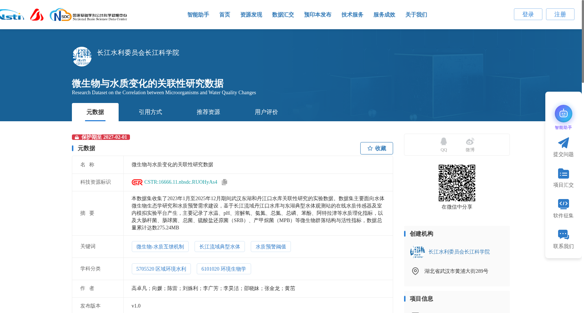Screen dimensions: 584x313
Task: Click the 收藏 star button
Action: [377, 148]
